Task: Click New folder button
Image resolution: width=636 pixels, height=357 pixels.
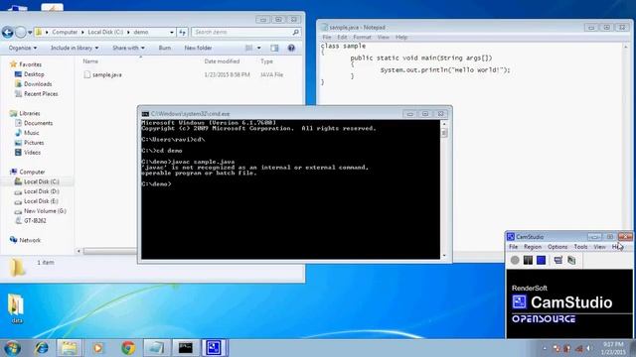Action: point(198,48)
